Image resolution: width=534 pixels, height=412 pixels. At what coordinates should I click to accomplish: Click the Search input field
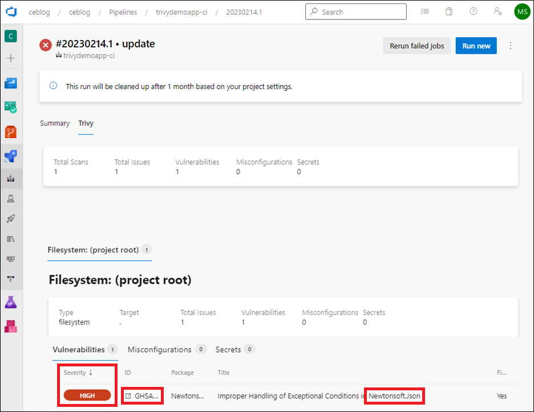coord(355,12)
